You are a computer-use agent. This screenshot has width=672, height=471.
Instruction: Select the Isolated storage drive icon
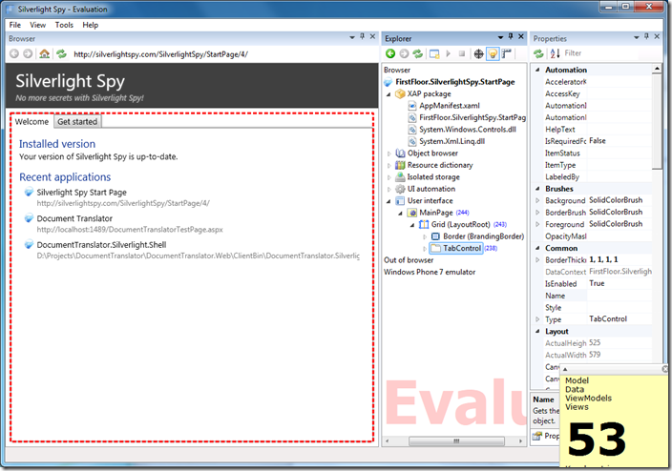point(400,176)
